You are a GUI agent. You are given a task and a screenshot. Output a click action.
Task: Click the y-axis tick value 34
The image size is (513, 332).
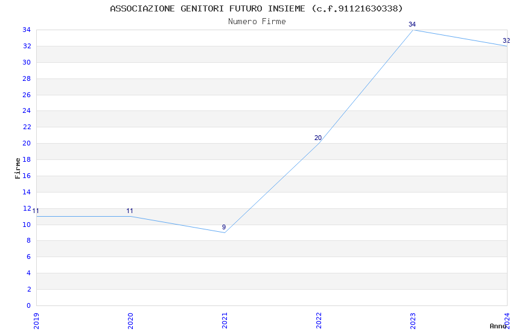(27, 30)
